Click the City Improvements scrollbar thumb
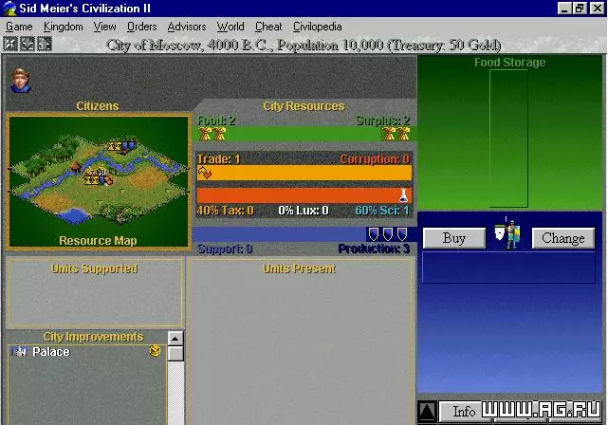 pos(175,354)
